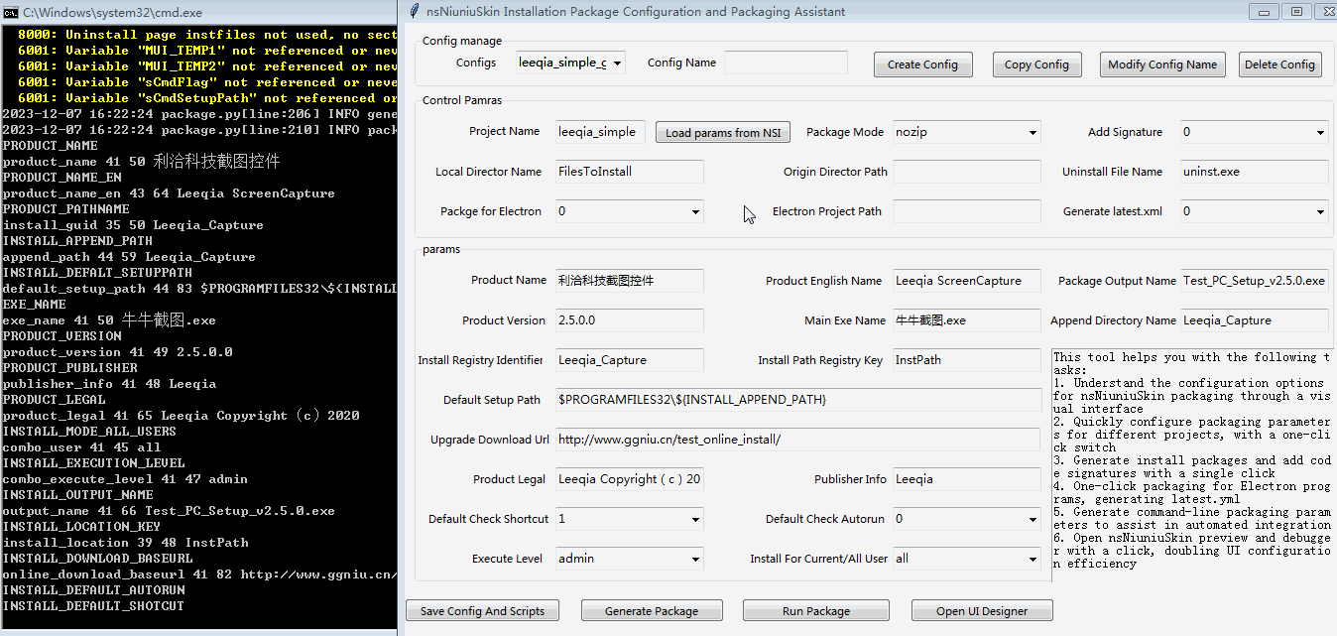Viewport: 1337px width, 636px height.
Task: Click 'PRODUCT_NAME_EN' line in cmd window
Action: pyautogui.click(x=61, y=178)
